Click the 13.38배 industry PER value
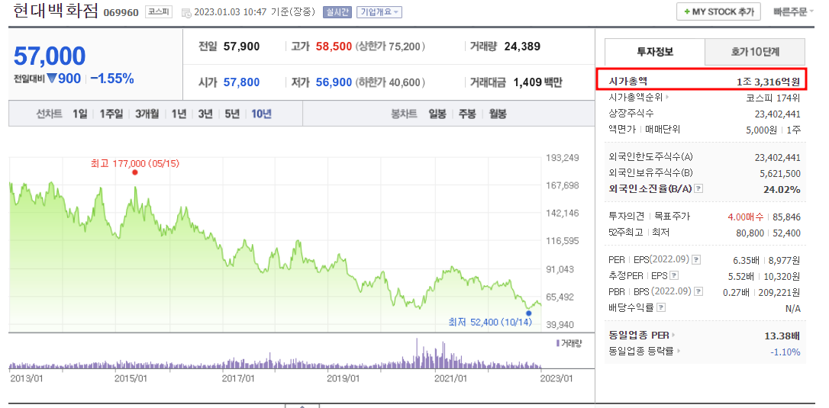 coord(782,336)
